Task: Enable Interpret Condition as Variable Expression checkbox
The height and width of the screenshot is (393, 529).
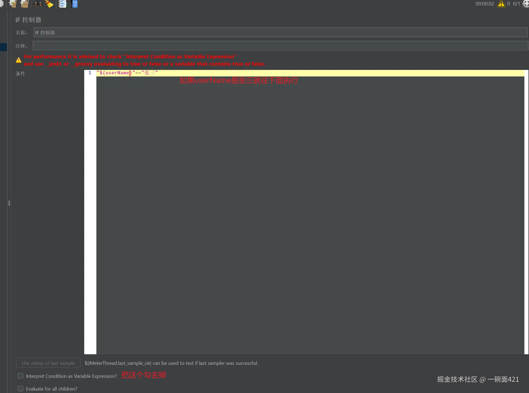Action: 21,376
